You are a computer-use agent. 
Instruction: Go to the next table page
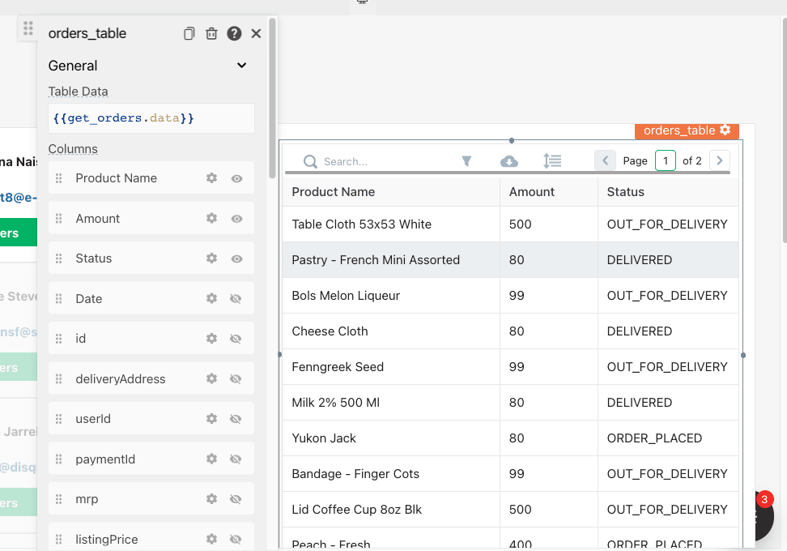pyautogui.click(x=720, y=160)
